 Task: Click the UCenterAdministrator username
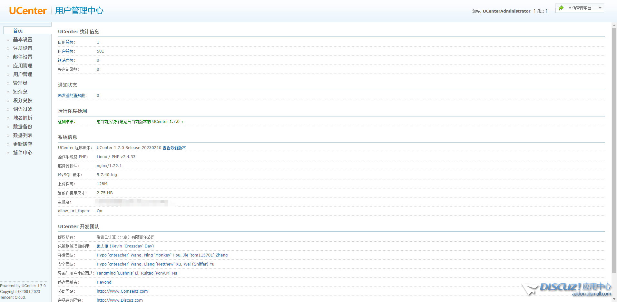tap(506, 11)
